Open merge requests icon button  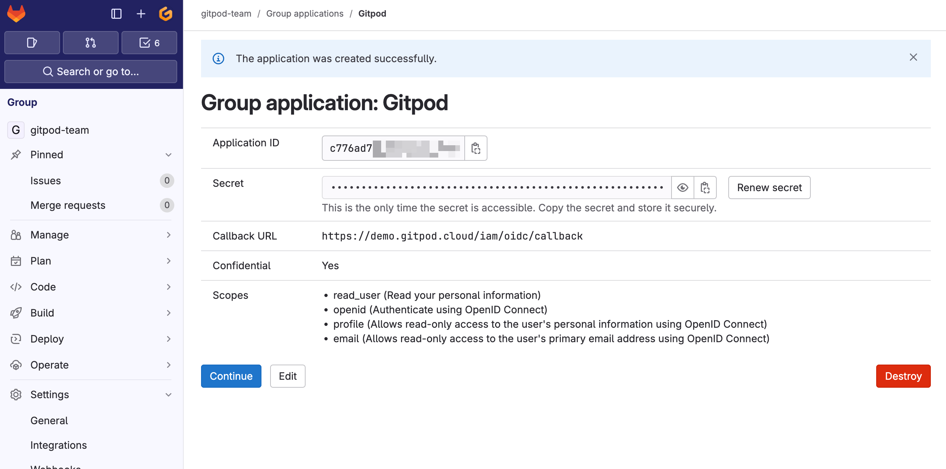tap(91, 43)
